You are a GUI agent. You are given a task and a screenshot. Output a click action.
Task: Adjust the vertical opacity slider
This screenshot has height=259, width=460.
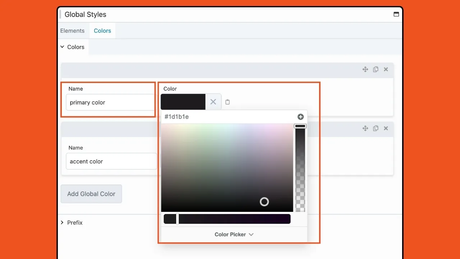[300, 168]
